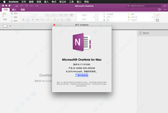Click the Paste clipboard icon
Image resolution: width=168 pixels, height=113 pixels.
click(4, 15)
